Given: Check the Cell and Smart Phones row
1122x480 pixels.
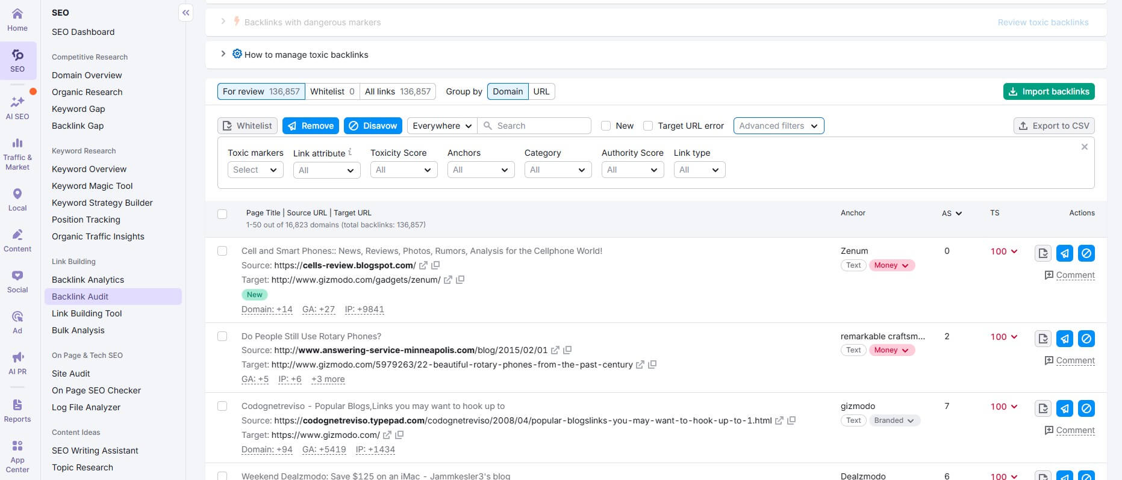Looking at the screenshot, I should point(222,251).
